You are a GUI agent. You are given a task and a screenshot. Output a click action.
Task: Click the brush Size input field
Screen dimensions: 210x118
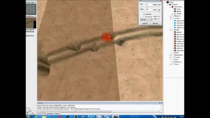[148, 4]
